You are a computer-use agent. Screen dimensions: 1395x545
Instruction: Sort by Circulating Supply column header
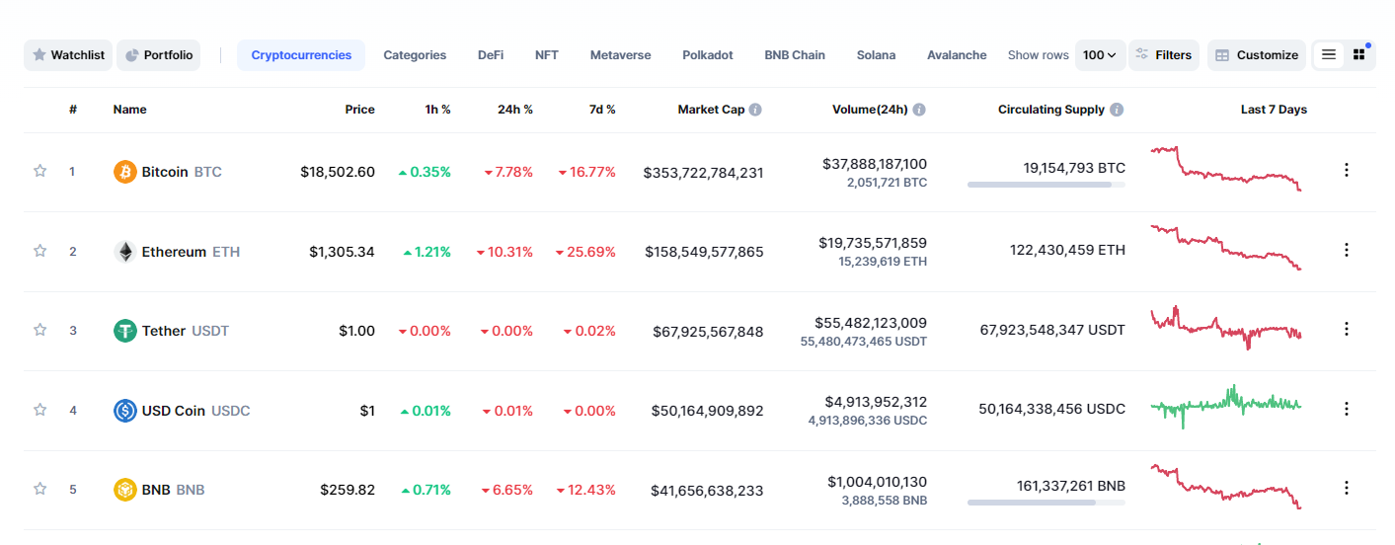tap(1051, 110)
